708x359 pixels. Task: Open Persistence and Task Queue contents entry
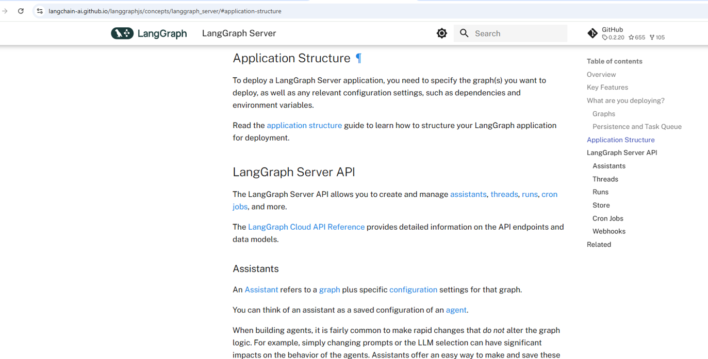637,127
